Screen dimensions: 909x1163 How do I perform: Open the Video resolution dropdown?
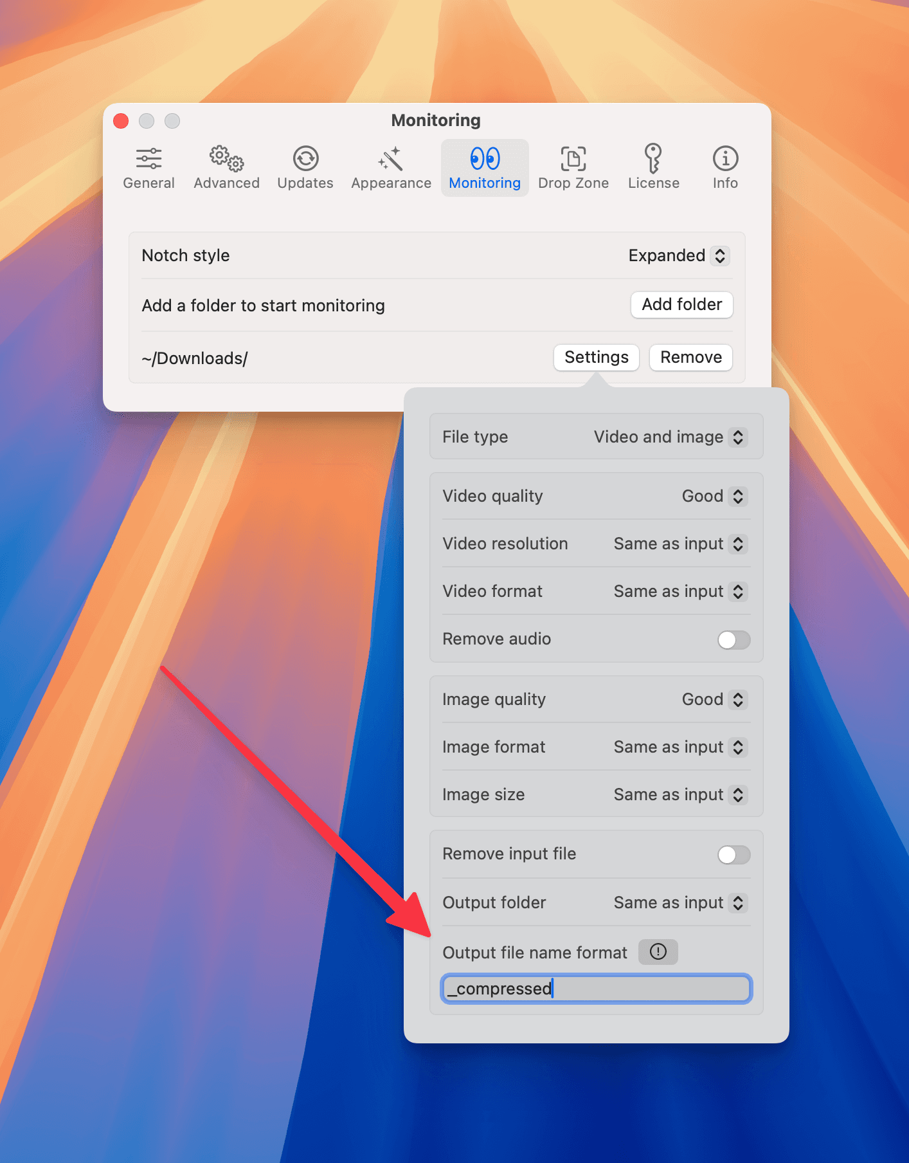pyautogui.click(x=680, y=544)
